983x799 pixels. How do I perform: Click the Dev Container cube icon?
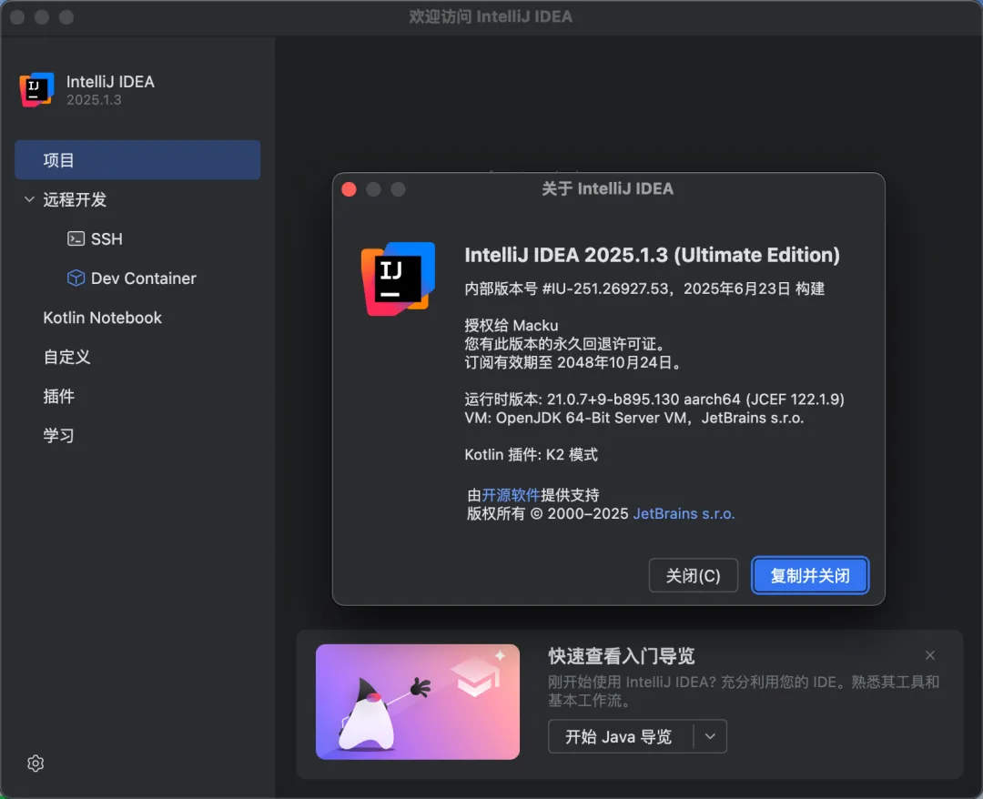(76, 278)
